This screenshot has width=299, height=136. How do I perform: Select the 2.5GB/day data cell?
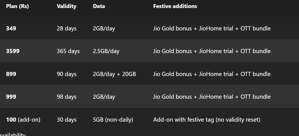(x=106, y=51)
